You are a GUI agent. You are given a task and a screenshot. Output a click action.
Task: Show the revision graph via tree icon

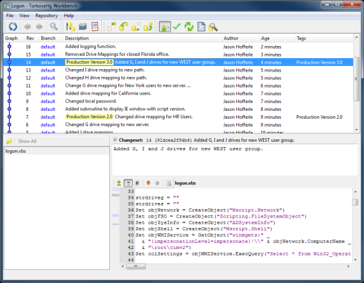(x=70, y=27)
